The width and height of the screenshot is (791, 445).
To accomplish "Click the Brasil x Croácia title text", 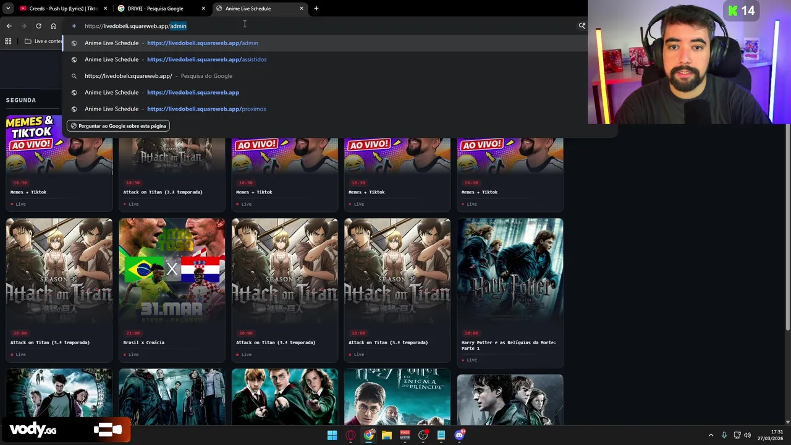I will tap(144, 342).
